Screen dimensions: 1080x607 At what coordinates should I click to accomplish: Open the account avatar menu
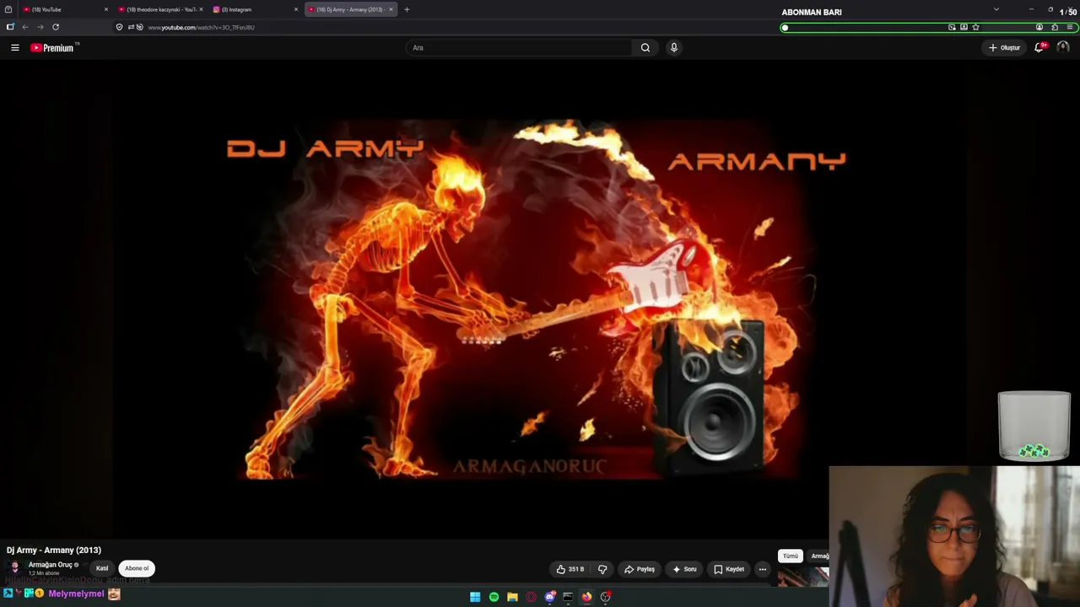point(1063,48)
